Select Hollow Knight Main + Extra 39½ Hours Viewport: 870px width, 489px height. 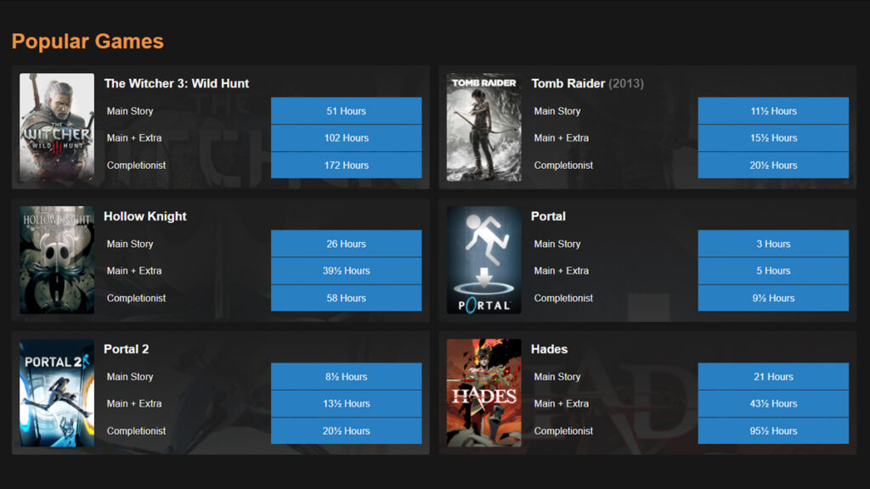click(347, 271)
